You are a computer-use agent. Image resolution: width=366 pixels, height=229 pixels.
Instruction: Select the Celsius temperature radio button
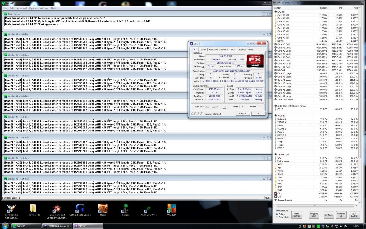coord(277,214)
